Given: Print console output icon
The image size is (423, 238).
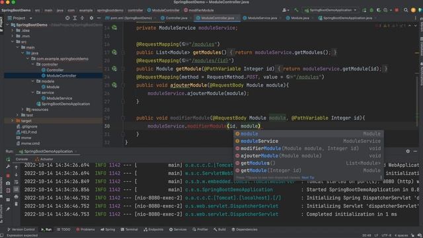Looking at the screenshot, I should pyautogui.click(x=16, y=197).
